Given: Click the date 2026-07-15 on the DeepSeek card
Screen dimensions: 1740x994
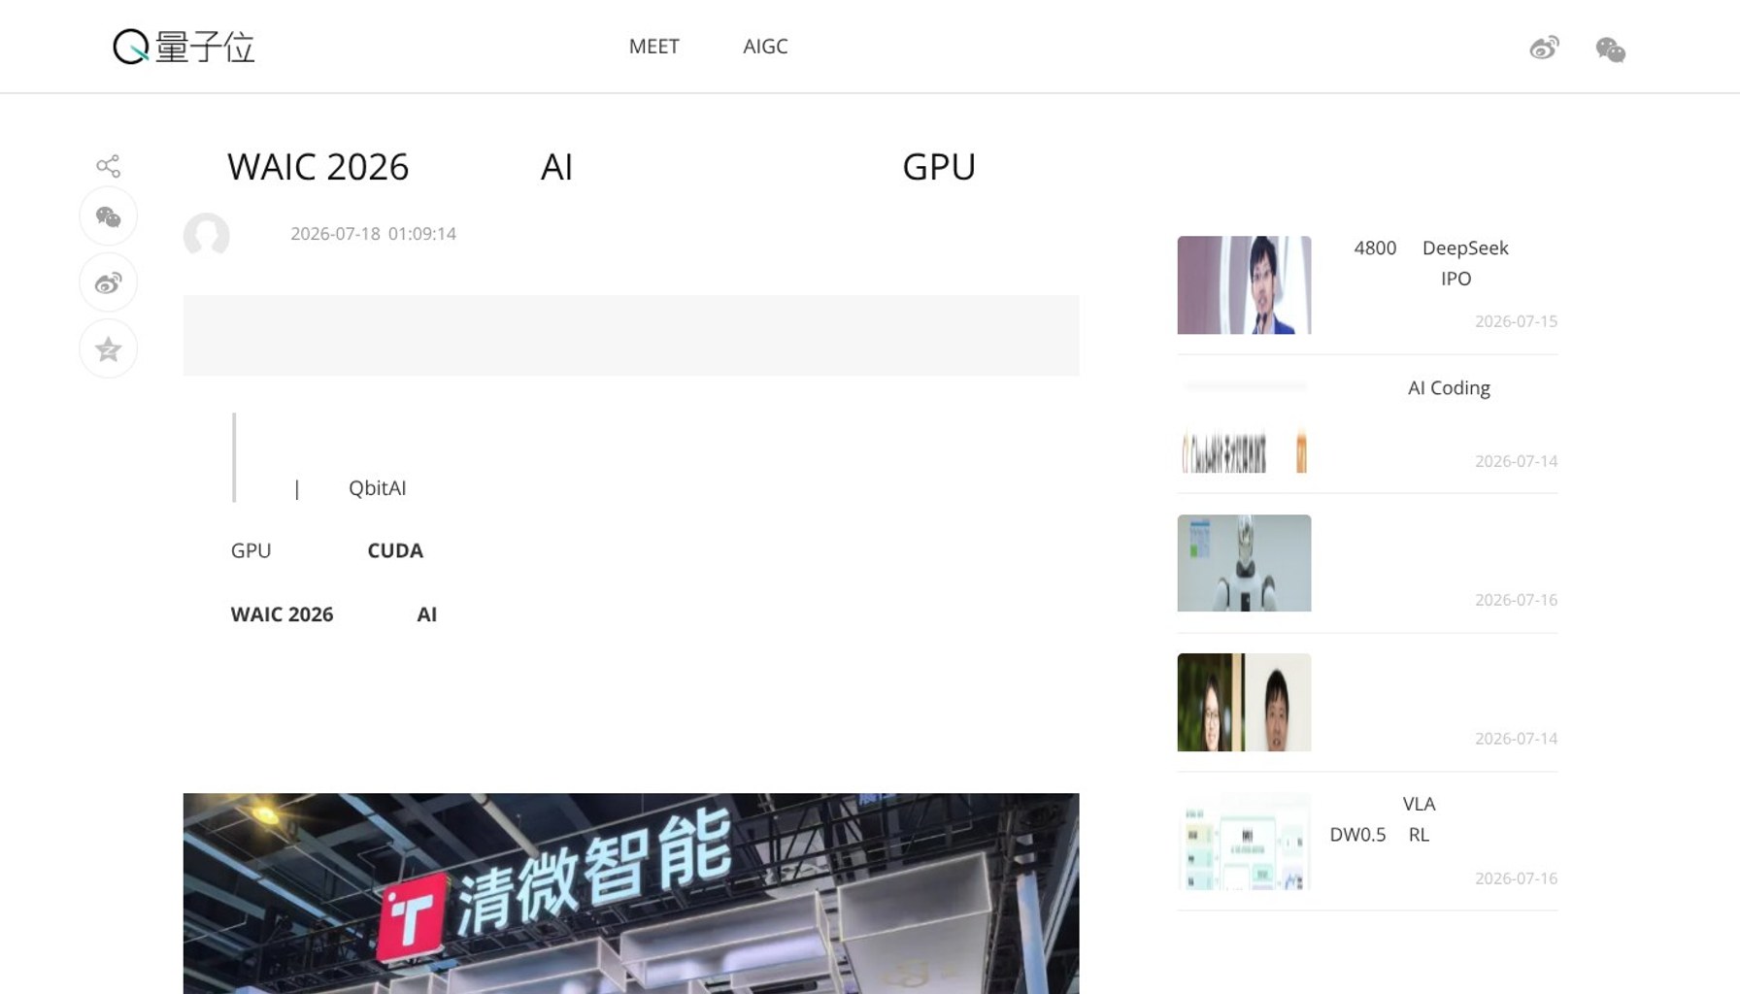Looking at the screenshot, I should (1516, 321).
